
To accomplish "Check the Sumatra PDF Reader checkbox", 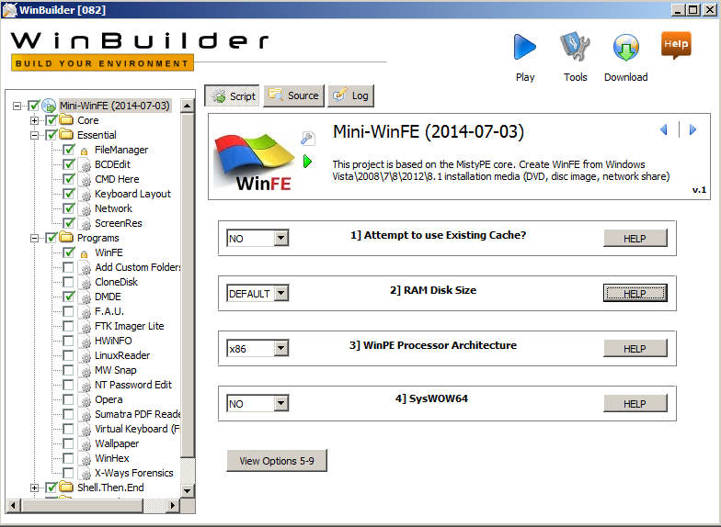I will tap(68, 414).
